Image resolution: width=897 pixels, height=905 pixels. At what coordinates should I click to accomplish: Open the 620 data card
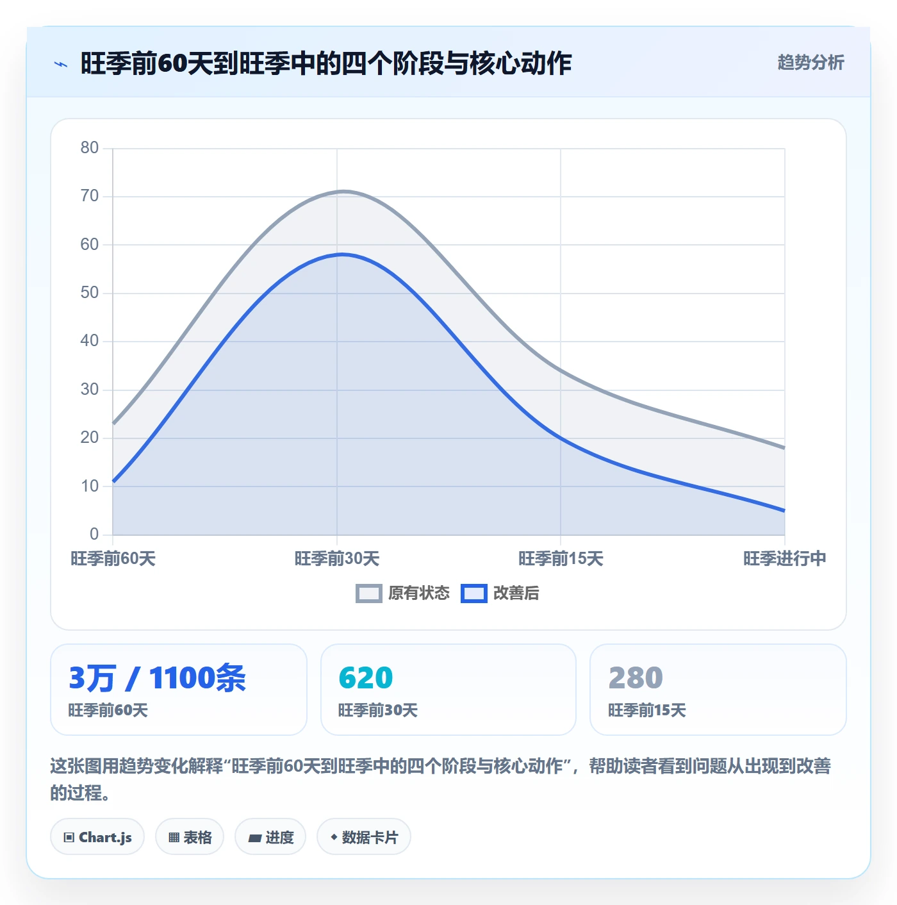coord(448,690)
